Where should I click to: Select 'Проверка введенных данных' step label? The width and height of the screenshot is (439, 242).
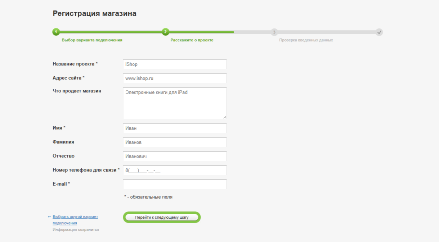click(x=306, y=40)
